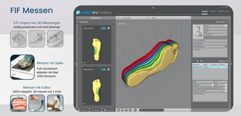The height and width of the screenshot is (116, 241).
Task: Click the Brandsohle button
Action: [x=109, y=110]
